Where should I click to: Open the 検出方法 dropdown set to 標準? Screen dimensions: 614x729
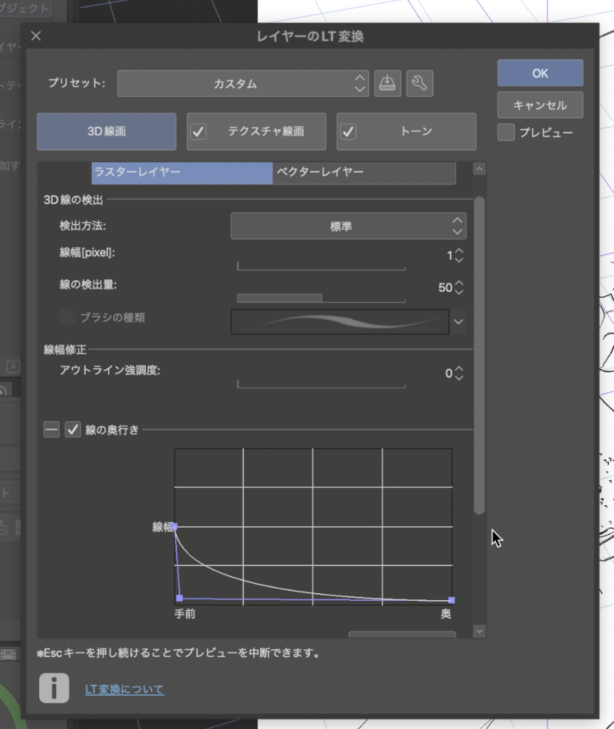click(348, 226)
